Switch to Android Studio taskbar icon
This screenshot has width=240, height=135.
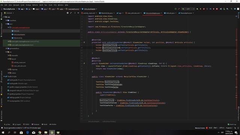(x=52, y=132)
